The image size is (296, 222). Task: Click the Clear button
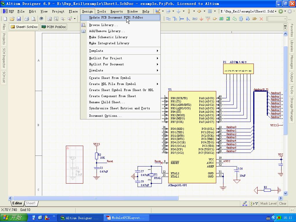click(x=283, y=203)
